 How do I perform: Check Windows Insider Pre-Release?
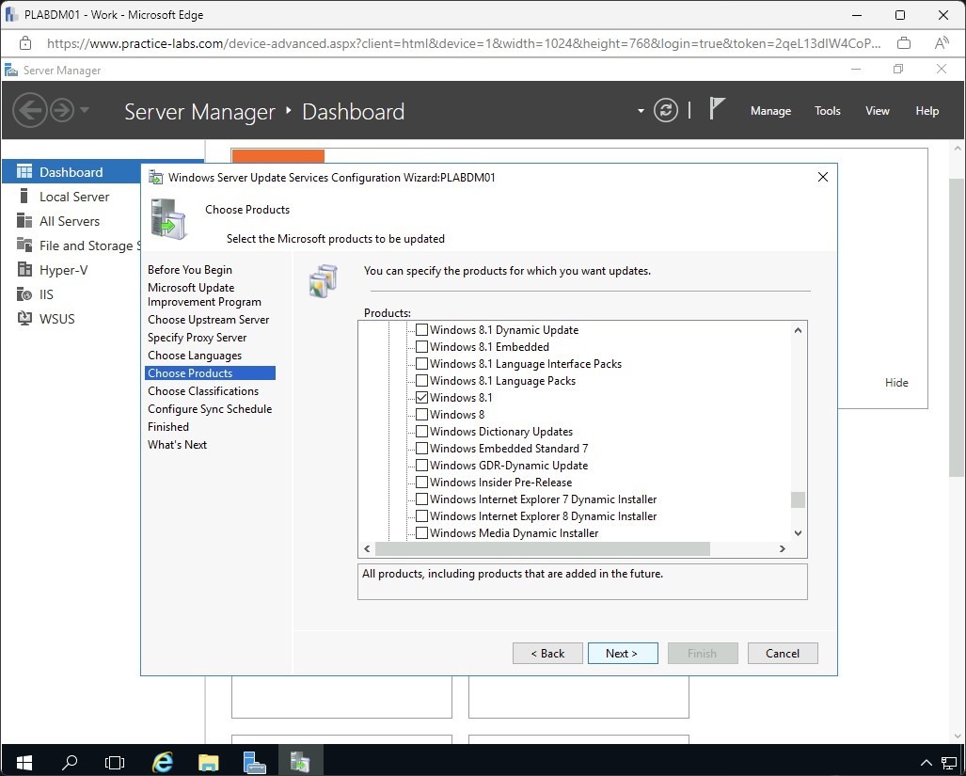tap(422, 483)
